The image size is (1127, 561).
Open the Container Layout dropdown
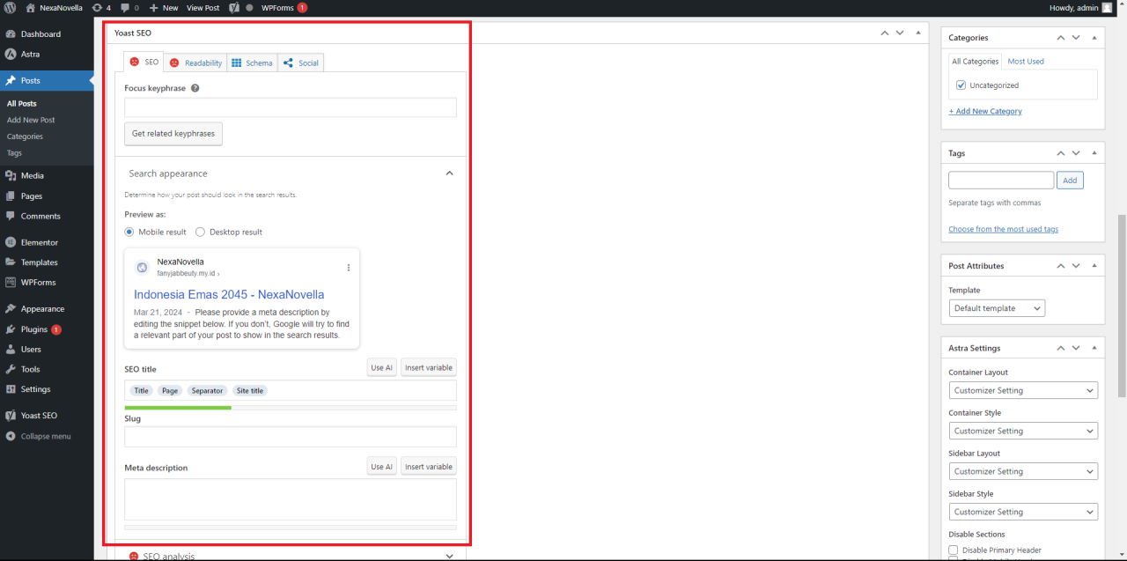click(1022, 390)
